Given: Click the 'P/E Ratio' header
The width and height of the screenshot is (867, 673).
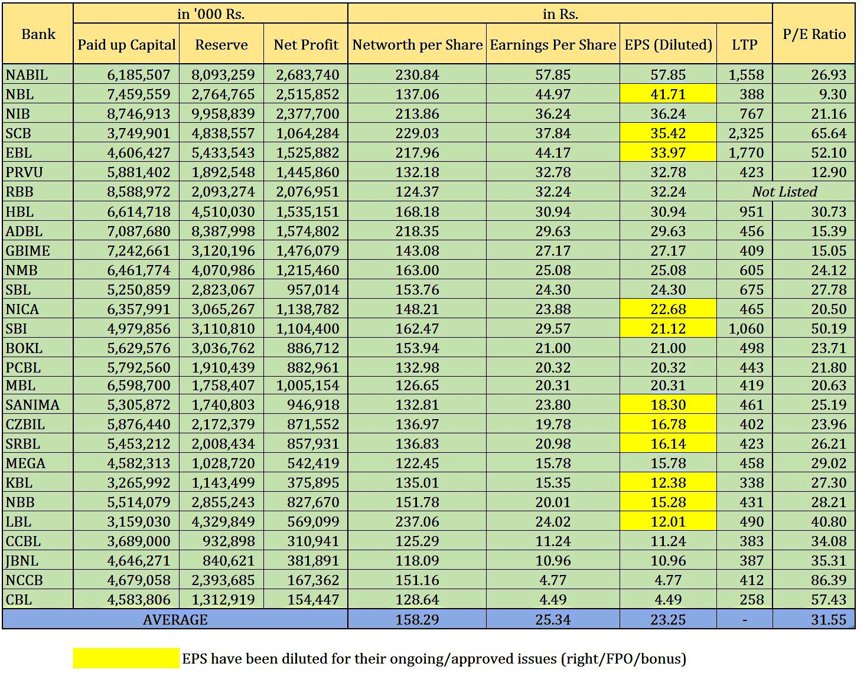Looking at the screenshot, I should tap(814, 34).
